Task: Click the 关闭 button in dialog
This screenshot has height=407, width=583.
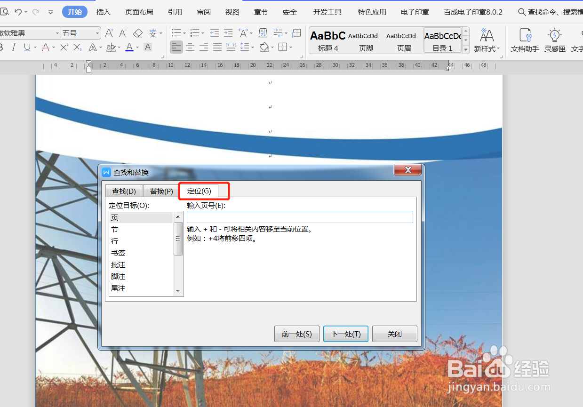Action: (x=394, y=334)
